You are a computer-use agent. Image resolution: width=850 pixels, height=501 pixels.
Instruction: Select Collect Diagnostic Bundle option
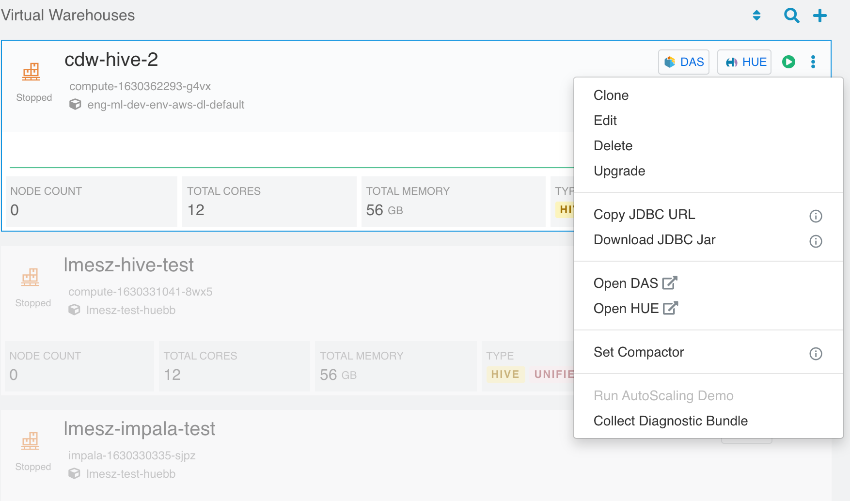[670, 421]
